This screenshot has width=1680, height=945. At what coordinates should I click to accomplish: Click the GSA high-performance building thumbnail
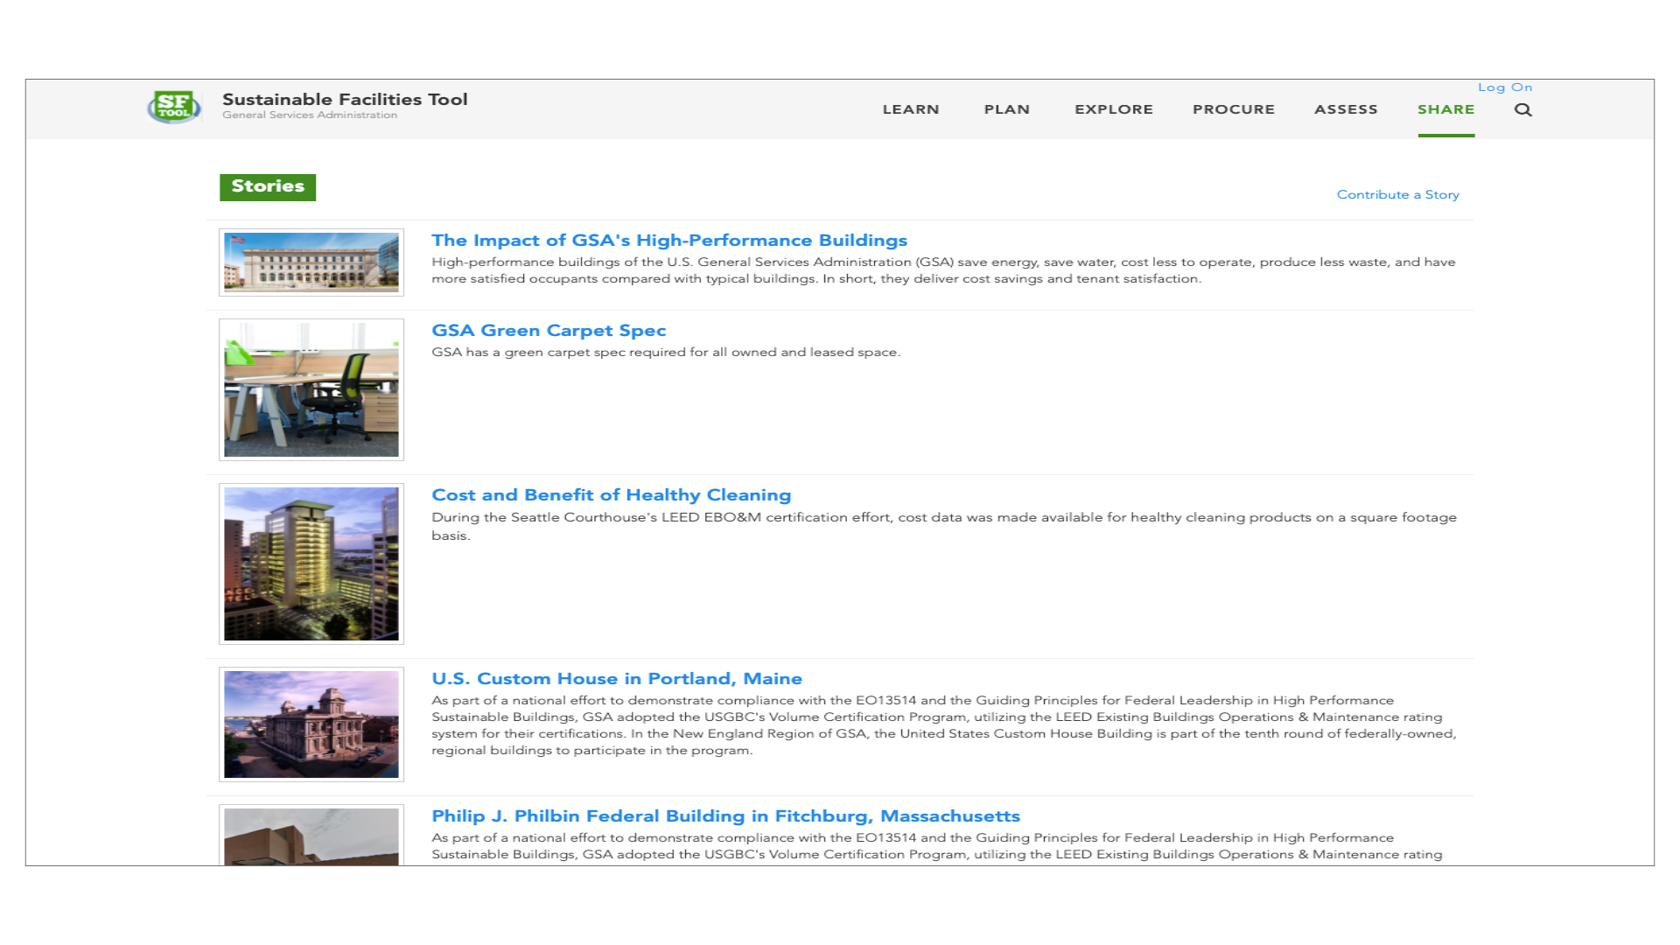pos(311,262)
